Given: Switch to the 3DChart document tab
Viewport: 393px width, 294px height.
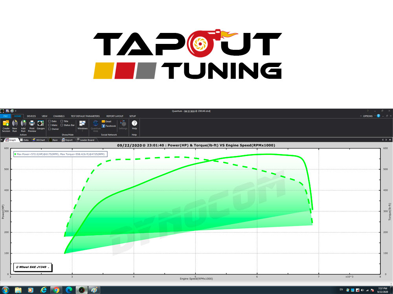Looking at the screenshot, I should point(39,140).
